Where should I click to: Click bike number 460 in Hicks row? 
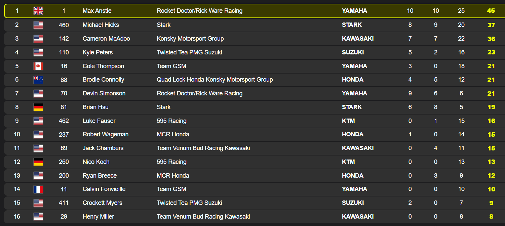point(64,25)
